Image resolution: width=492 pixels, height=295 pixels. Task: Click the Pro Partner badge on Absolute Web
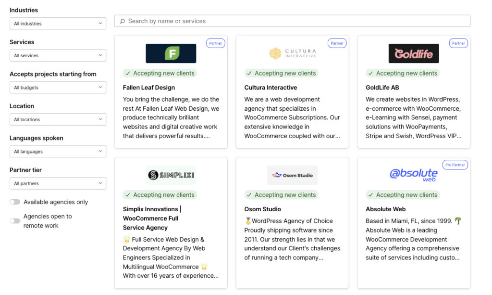455,165
